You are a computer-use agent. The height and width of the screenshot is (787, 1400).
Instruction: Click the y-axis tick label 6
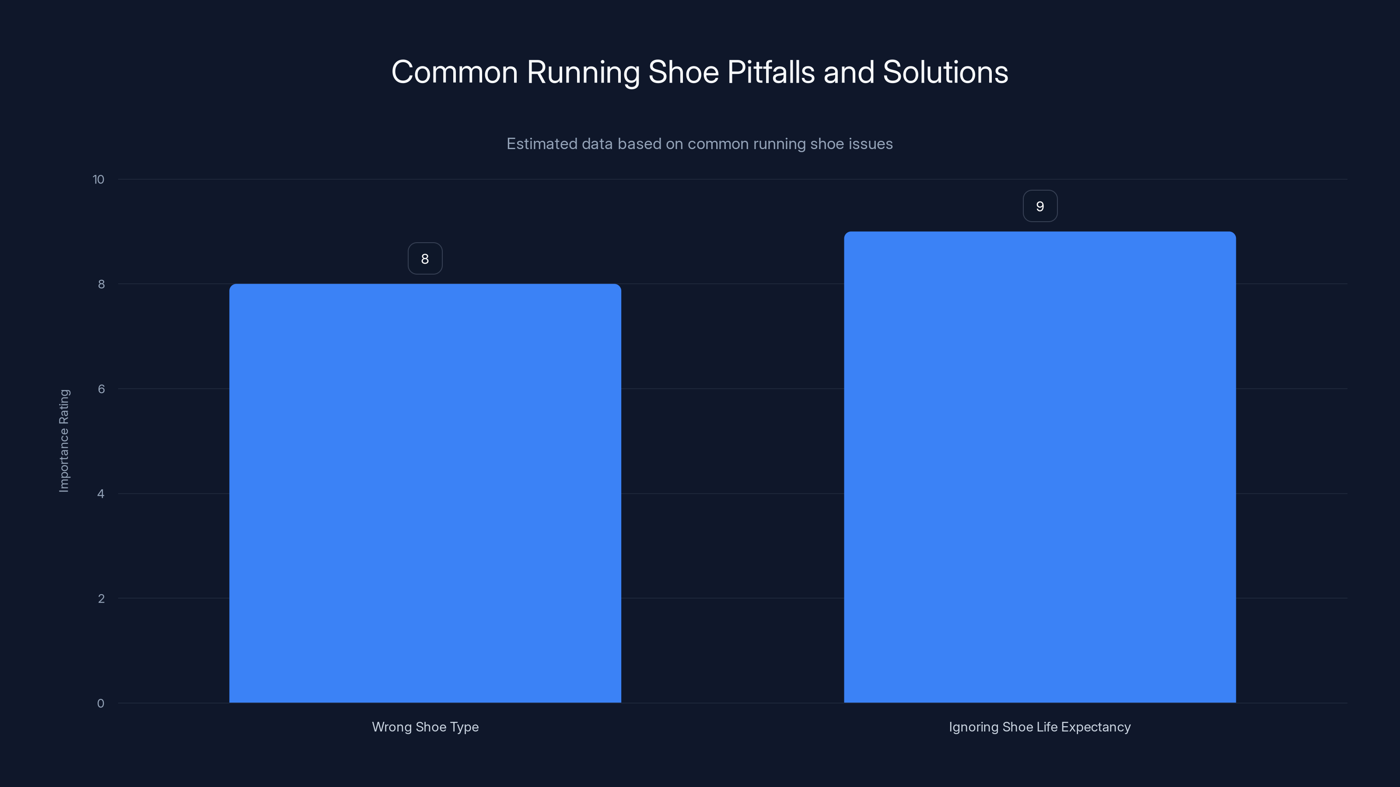[101, 389]
